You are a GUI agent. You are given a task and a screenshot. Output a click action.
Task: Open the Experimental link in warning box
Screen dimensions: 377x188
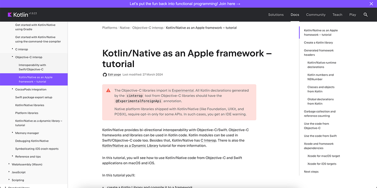(x=183, y=90)
